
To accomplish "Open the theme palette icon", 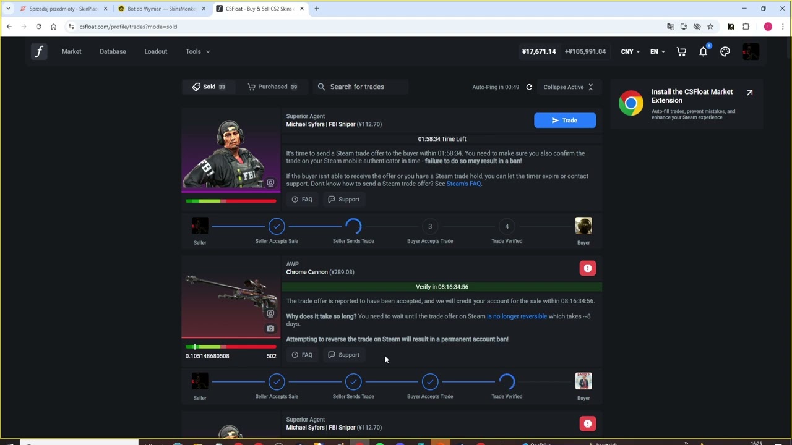I will pyautogui.click(x=725, y=52).
